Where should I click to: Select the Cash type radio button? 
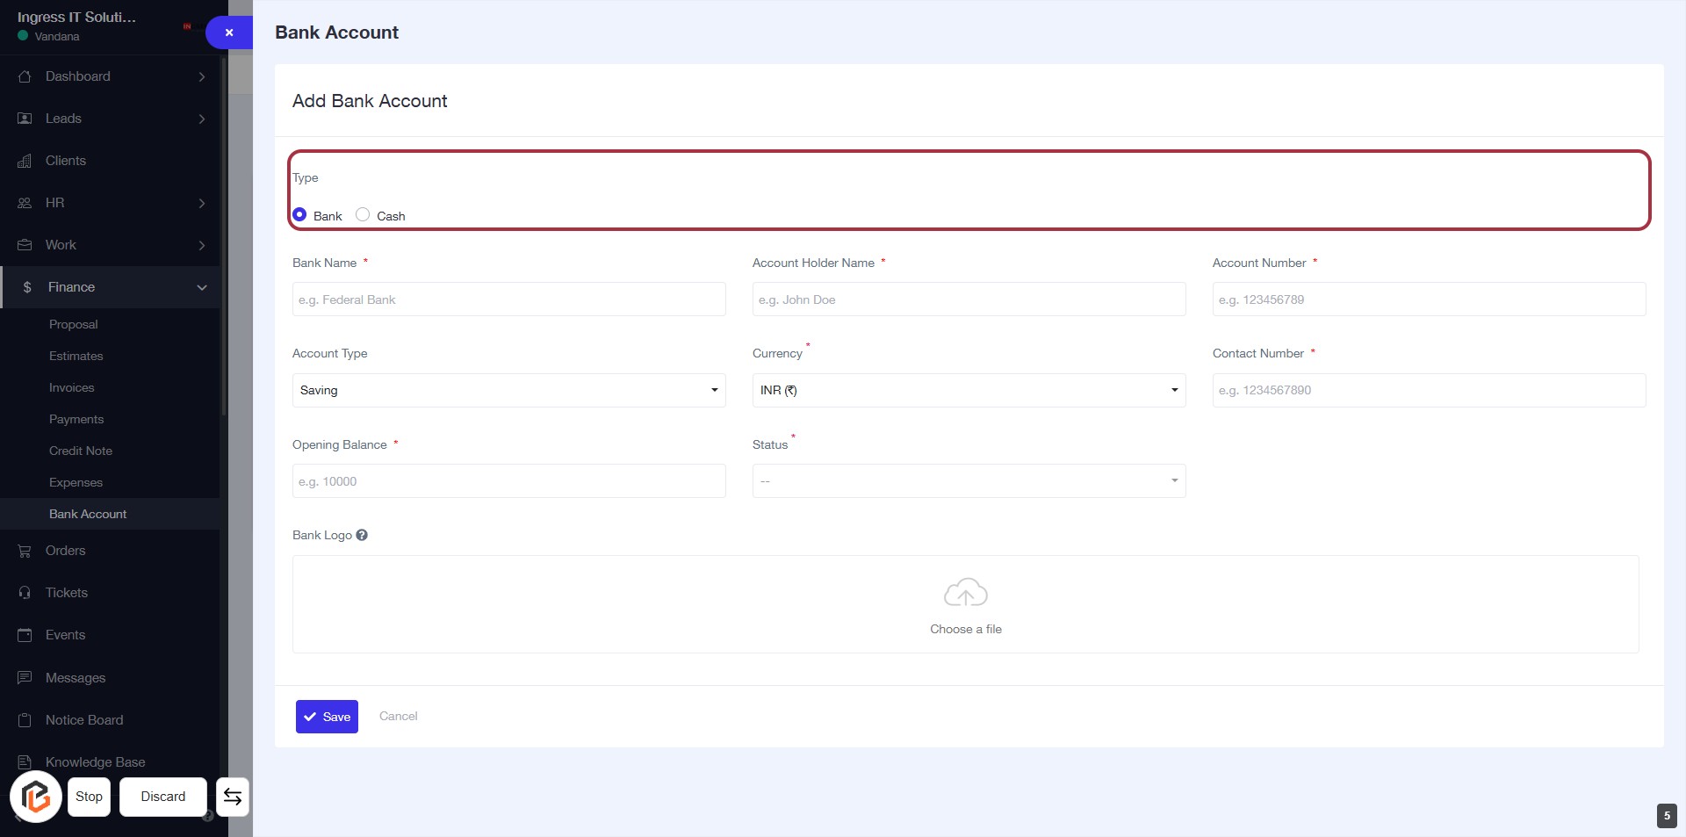click(363, 215)
